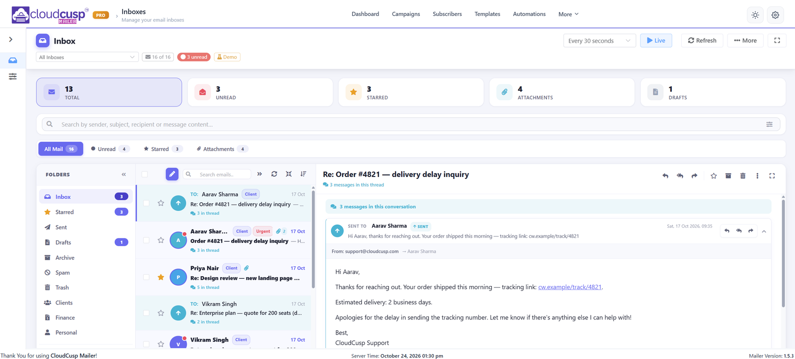Star the open conversation from the header
The image size is (795, 359).
coord(714,176)
